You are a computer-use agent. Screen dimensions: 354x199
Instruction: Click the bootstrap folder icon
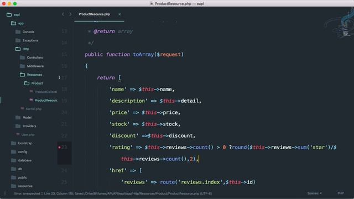pos(13,143)
